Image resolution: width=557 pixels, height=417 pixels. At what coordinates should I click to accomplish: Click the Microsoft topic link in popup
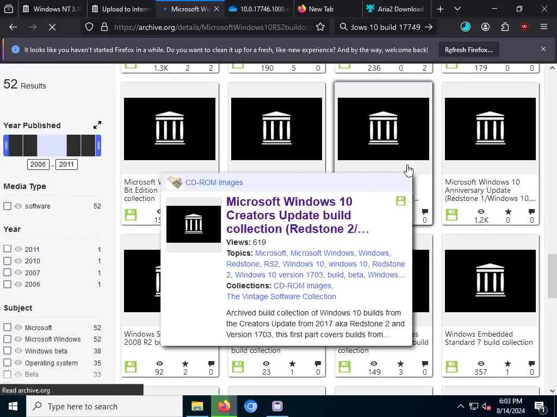270,253
